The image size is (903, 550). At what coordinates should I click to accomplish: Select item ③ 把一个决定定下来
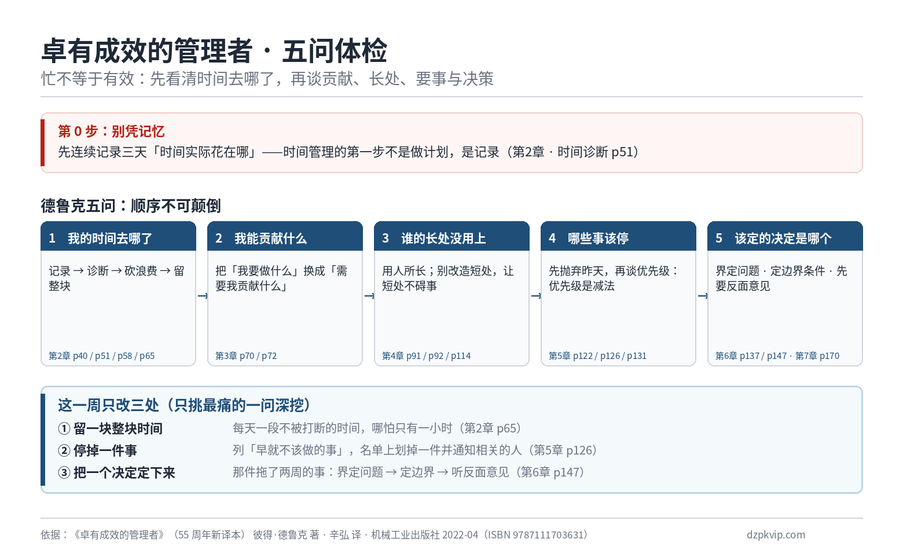(x=117, y=472)
